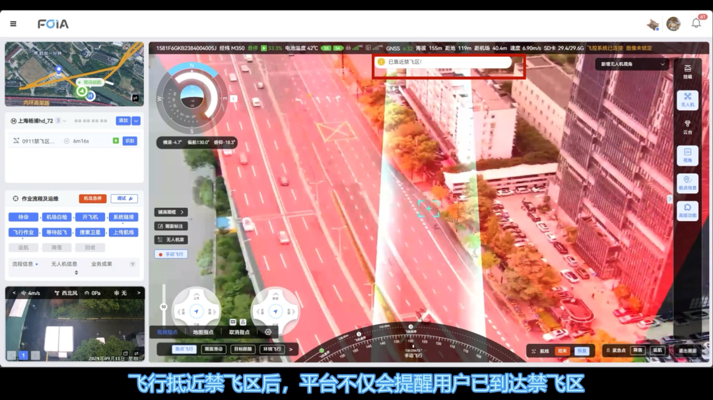Click the settings gear beside 取消指点

tap(268, 332)
